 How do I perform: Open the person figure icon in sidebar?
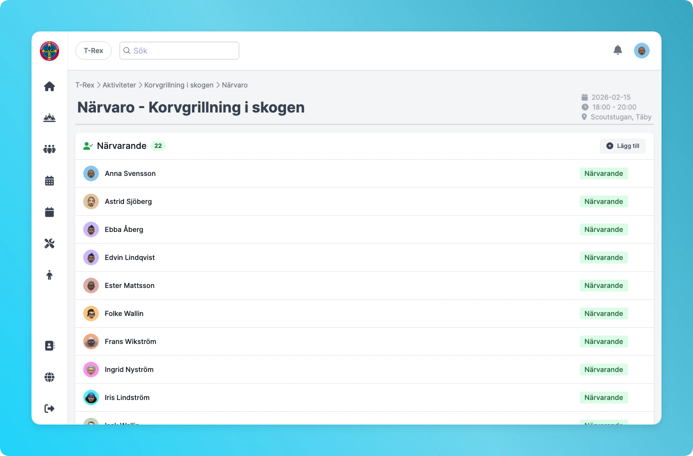click(49, 275)
